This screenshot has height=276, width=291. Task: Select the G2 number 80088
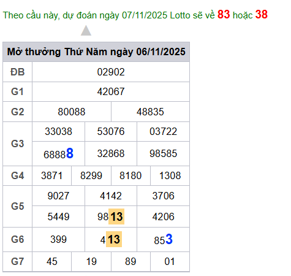pyautogui.click(x=72, y=112)
